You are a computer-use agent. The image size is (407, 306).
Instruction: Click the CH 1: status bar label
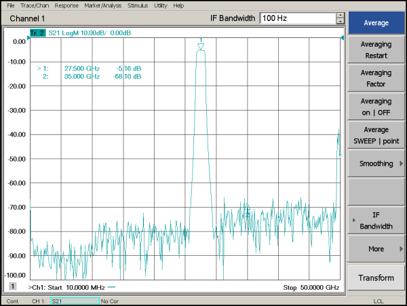point(39,301)
